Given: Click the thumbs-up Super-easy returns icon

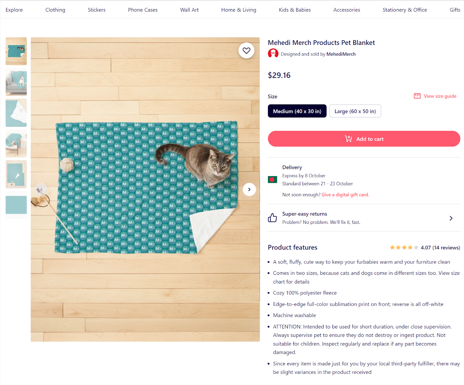Looking at the screenshot, I should tap(272, 218).
